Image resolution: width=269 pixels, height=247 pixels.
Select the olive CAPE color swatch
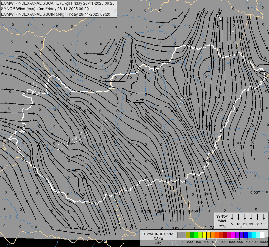click(188, 235)
